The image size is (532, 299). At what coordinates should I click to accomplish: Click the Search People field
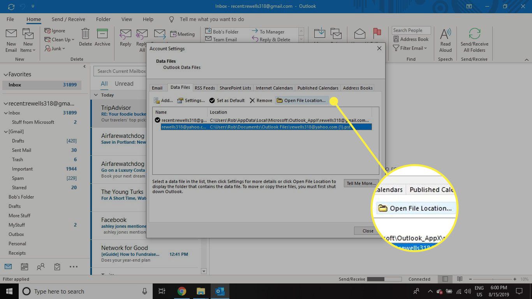[411, 30]
